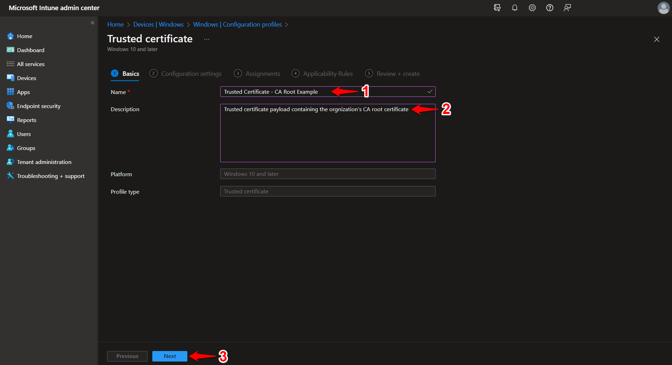This screenshot has height=365, width=672.
Task: Open Devices | Windows breadcrumb link
Action: coord(158,24)
